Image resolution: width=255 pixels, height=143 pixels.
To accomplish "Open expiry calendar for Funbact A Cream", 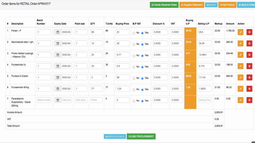I will (58, 77).
